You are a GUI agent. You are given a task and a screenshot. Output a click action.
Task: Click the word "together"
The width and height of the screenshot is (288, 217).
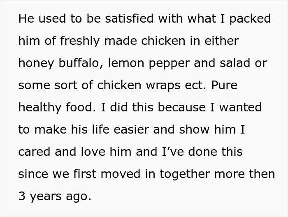click(185, 174)
